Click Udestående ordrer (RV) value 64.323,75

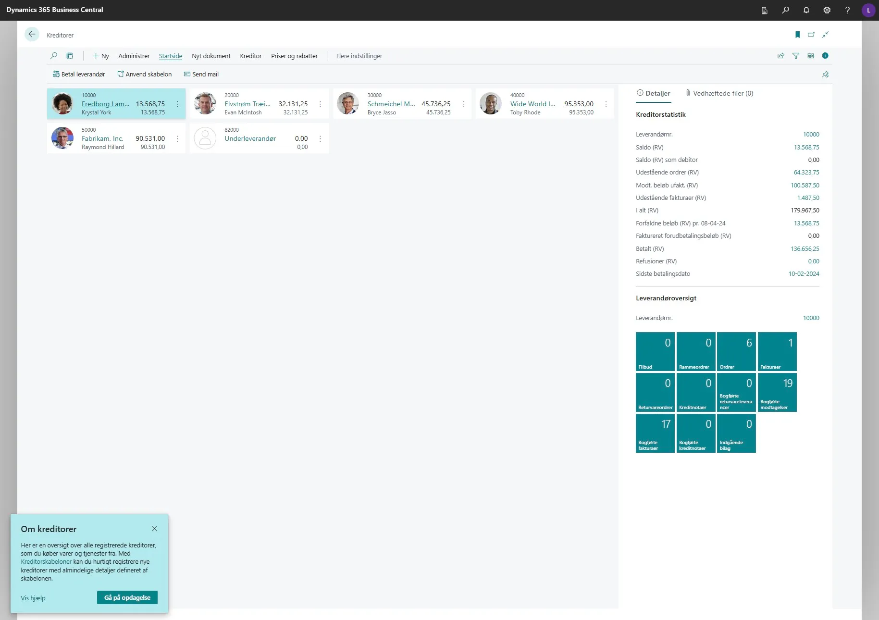[x=806, y=173]
